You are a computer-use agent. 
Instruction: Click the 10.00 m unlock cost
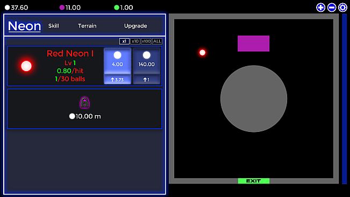(x=85, y=116)
